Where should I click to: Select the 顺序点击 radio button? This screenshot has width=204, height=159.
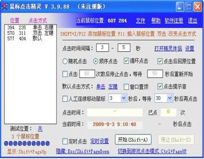95,61
